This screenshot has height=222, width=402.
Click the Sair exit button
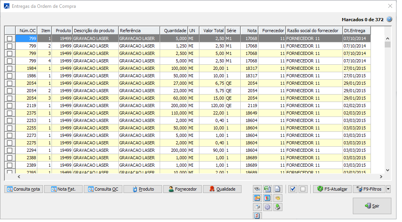click(x=372, y=206)
